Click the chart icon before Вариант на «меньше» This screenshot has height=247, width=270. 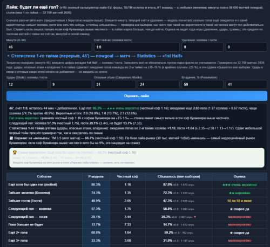coord(11,138)
